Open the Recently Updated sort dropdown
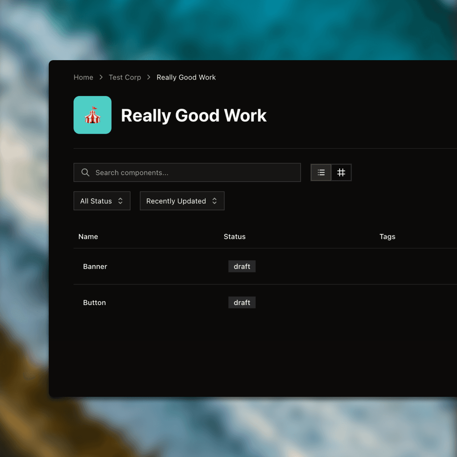 click(182, 201)
